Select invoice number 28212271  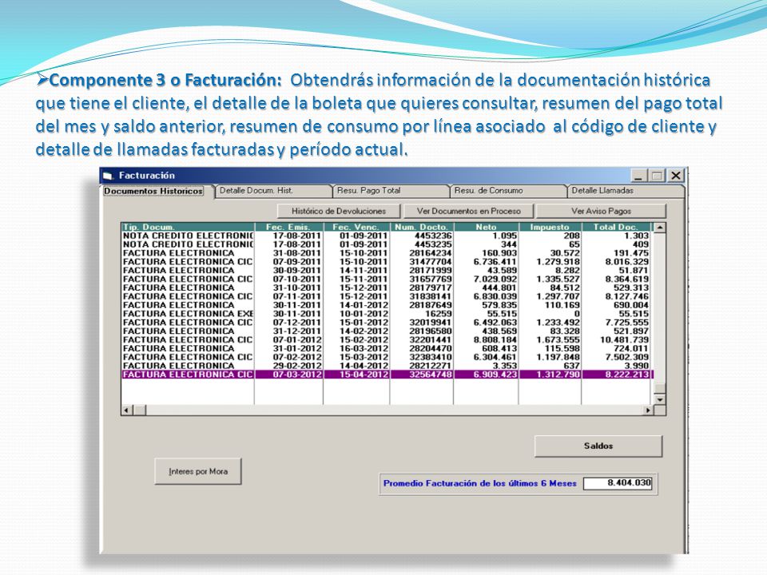pyautogui.click(x=387, y=366)
